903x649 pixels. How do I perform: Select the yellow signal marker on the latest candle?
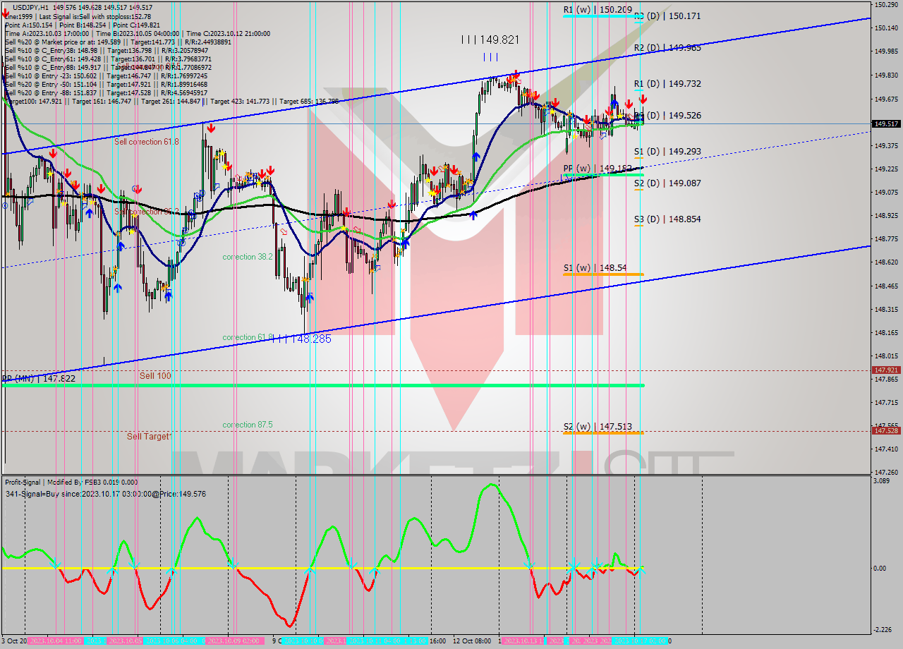tap(619, 116)
